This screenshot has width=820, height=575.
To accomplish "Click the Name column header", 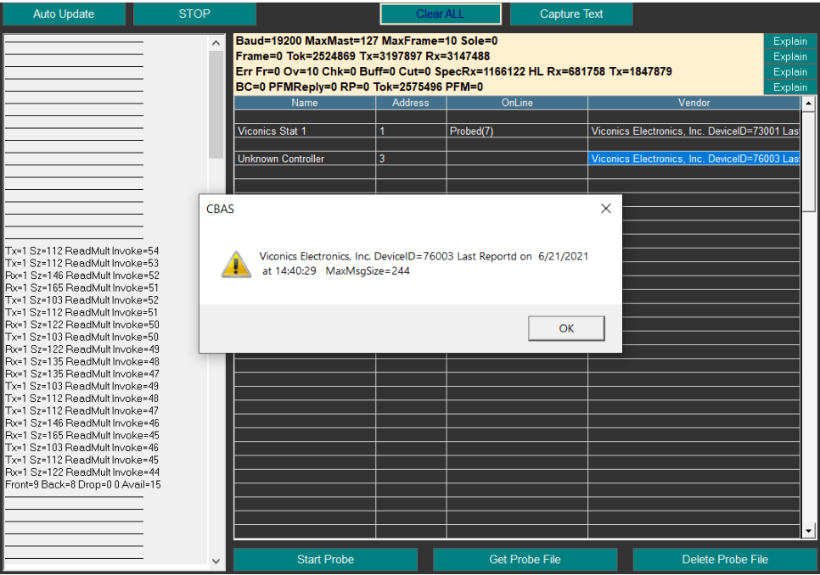I will [304, 103].
